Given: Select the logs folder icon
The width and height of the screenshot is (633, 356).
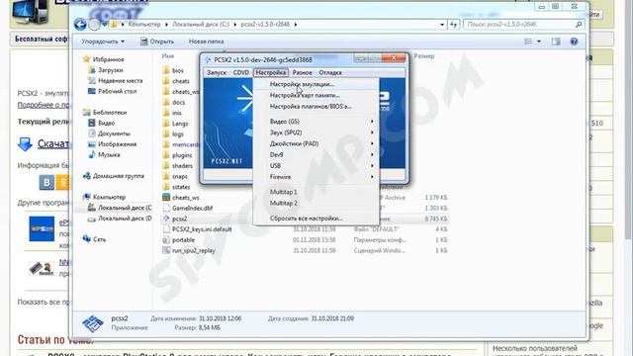Looking at the screenshot, I should click(166, 134).
